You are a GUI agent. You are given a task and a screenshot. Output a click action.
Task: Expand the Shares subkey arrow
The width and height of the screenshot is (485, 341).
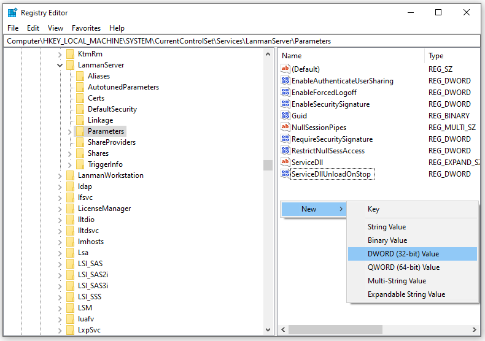pyautogui.click(x=69, y=153)
